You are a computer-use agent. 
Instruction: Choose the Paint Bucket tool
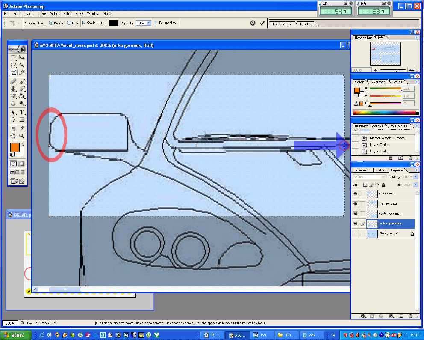tap(22, 96)
